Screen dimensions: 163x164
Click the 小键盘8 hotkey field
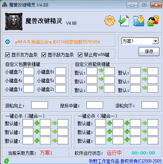coord(61,71)
